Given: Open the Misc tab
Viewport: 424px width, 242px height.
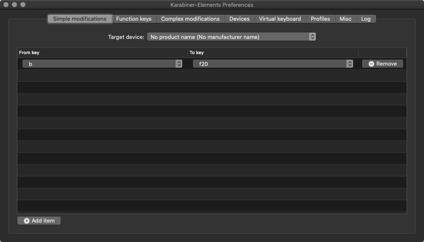Looking at the screenshot, I should point(345,19).
